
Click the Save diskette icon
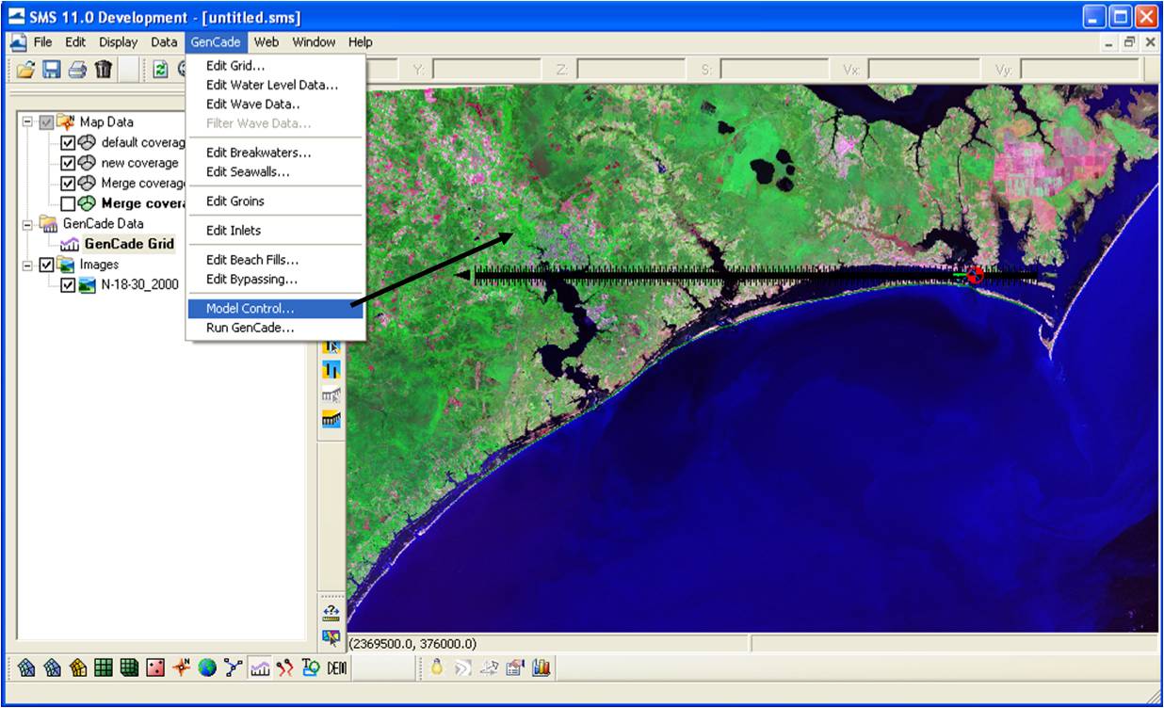tap(52, 69)
